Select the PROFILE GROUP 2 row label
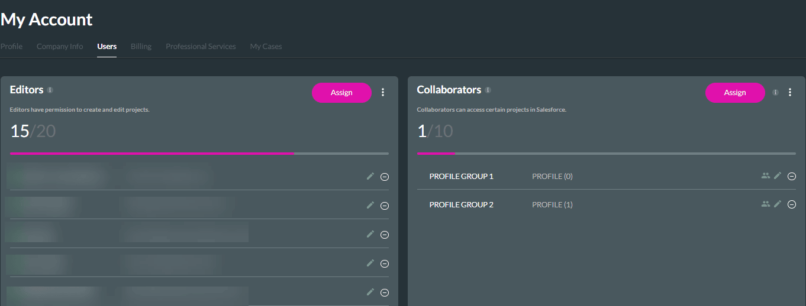This screenshot has width=806, height=306. (x=461, y=205)
